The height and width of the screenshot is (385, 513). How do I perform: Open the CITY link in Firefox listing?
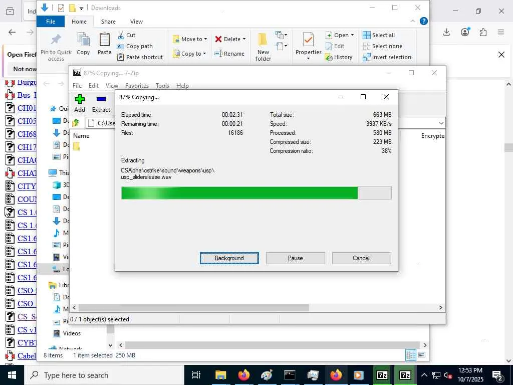(27, 186)
